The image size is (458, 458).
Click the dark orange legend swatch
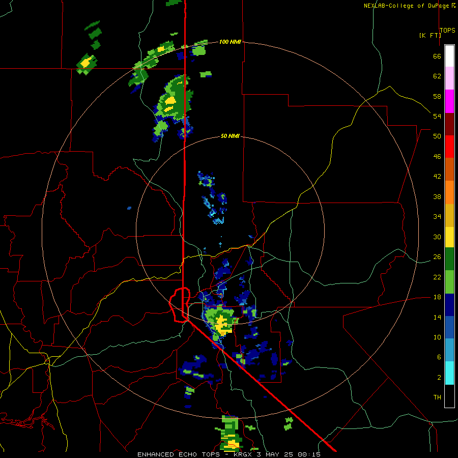[x=449, y=169]
